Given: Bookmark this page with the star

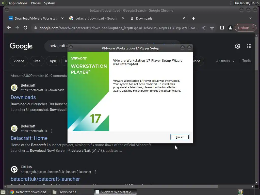Looking at the screenshot, I should 212,28.
